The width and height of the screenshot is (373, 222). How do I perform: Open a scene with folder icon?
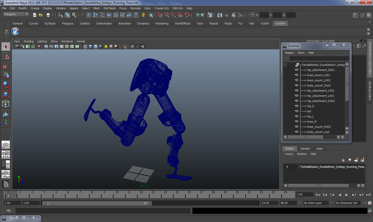pyautogui.click(x=41, y=15)
